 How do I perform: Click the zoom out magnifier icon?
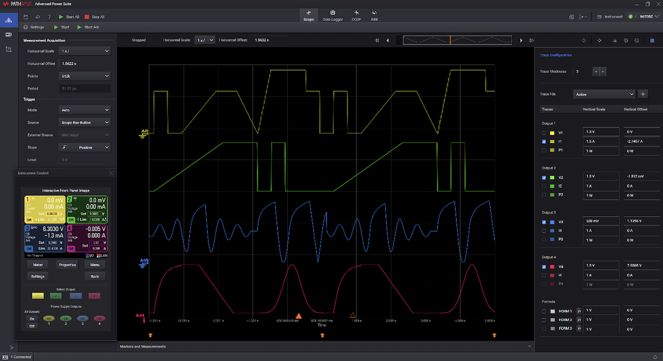tap(637, 40)
